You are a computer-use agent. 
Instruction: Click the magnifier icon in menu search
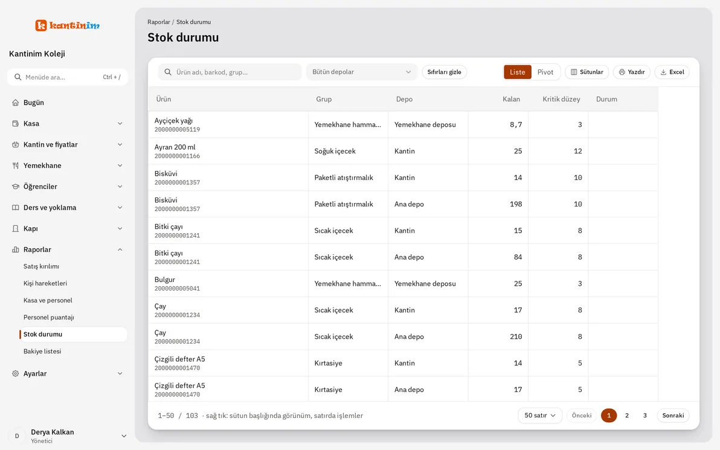pos(18,77)
